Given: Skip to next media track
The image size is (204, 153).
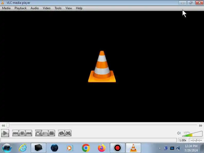Looking at the screenshot, I should click(x=29, y=133).
